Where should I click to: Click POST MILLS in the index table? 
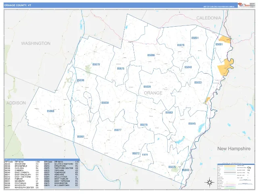(x=20, y=183)
